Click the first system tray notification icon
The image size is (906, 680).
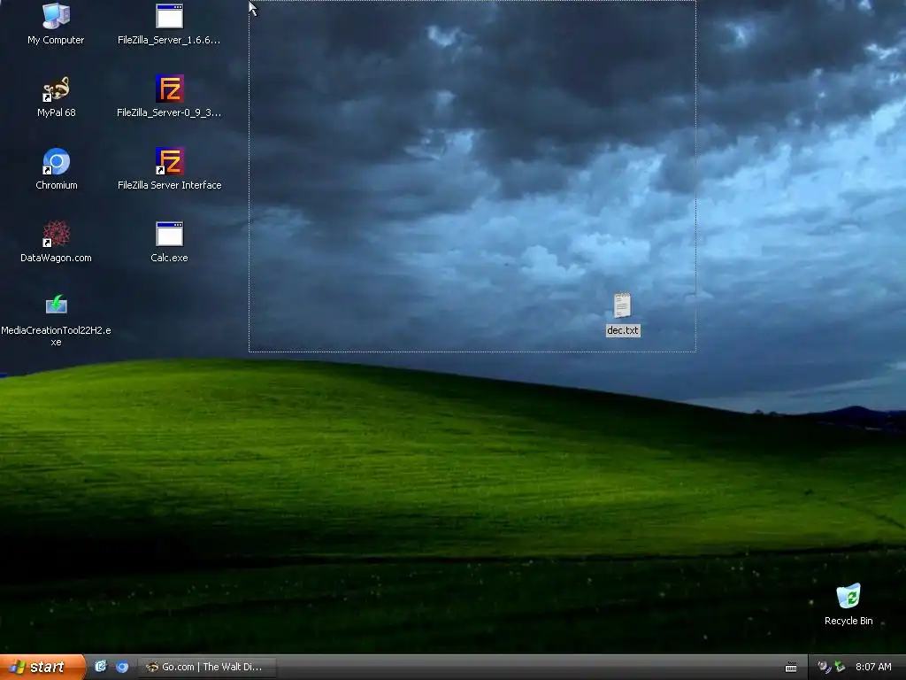coord(824,667)
